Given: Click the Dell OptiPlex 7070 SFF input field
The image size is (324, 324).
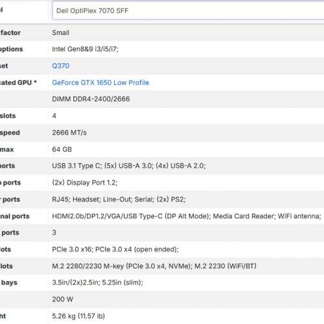Looking at the screenshot, I should 188,10.
